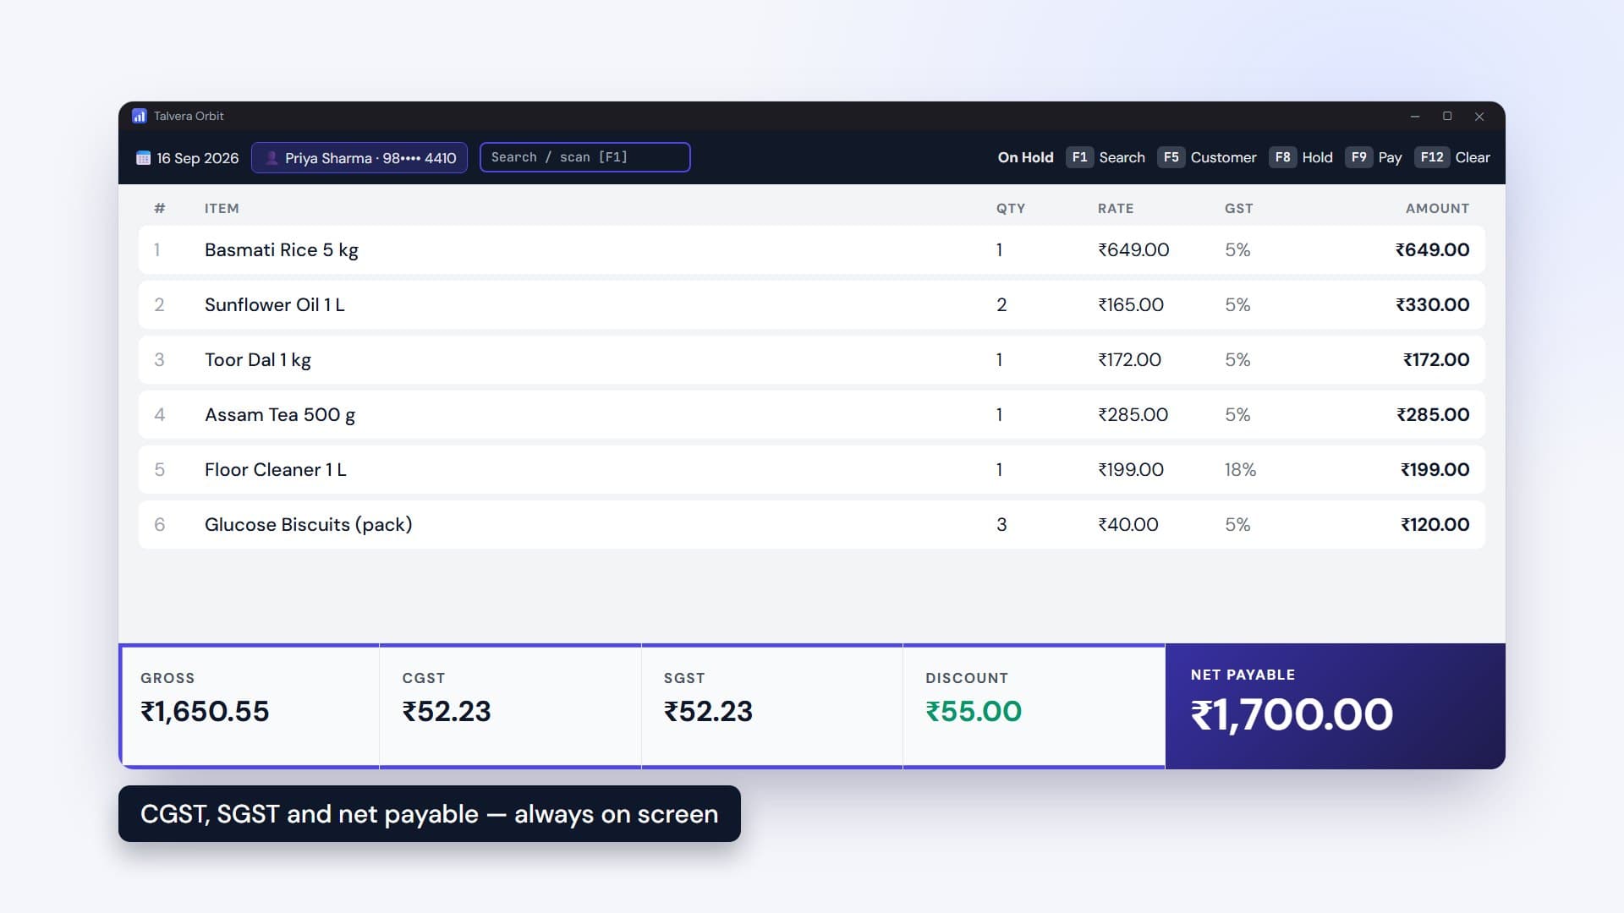Click the DISCOUNT value ₹55.00
The image size is (1624, 913).
974,711
